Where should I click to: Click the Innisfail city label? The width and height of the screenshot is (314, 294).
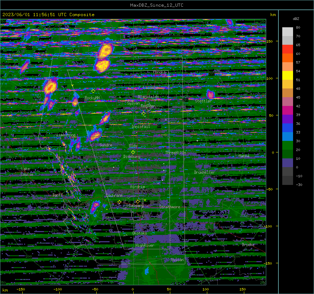pyautogui.click(x=141, y=127)
